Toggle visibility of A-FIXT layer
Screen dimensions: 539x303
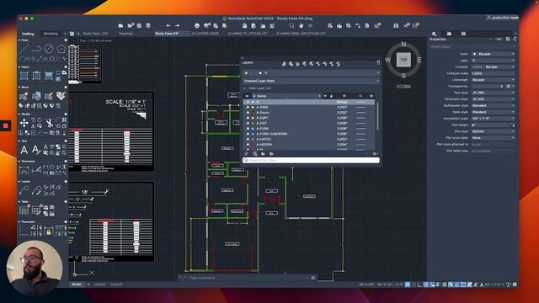pyautogui.click(x=248, y=124)
